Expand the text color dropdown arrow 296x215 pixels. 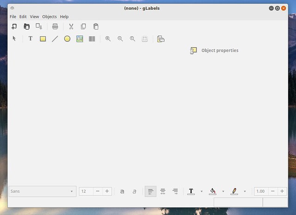click(x=202, y=191)
